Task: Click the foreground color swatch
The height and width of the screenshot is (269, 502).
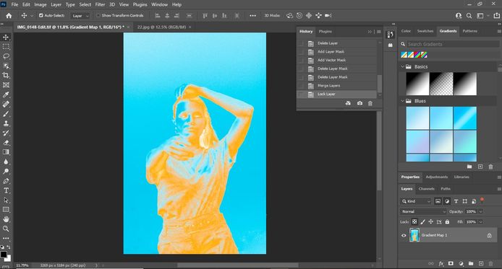Action: pos(4,255)
